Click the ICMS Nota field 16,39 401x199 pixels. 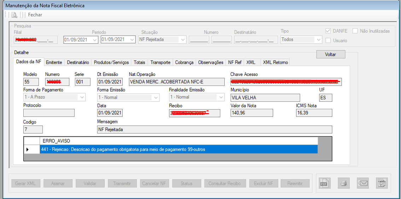[314, 113]
